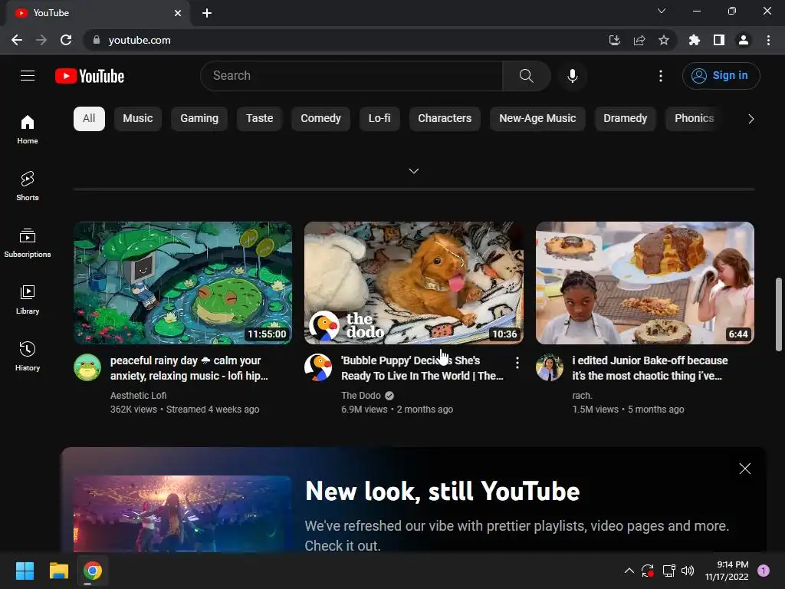Go back in browser history
785x589 pixels.
point(17,40)
